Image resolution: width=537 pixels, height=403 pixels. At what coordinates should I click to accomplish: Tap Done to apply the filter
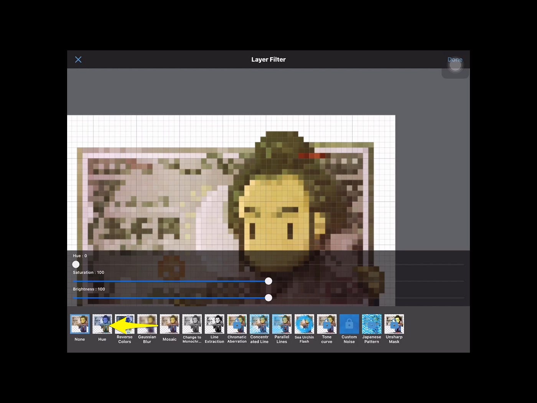[455, 59]
